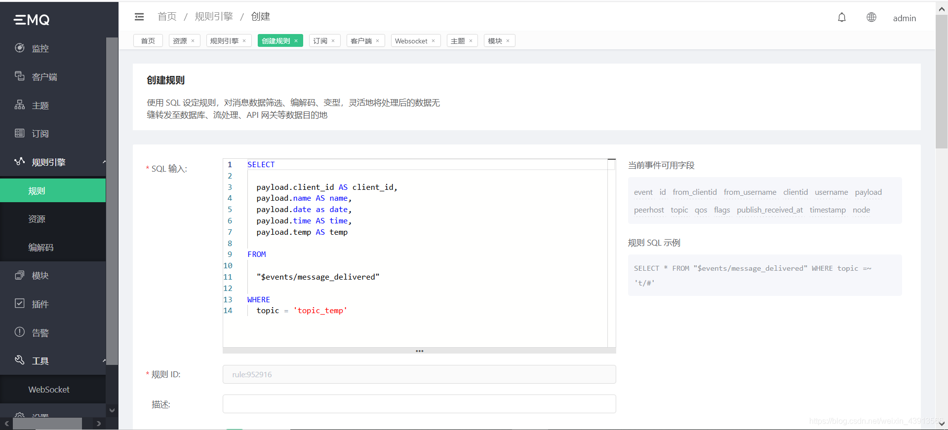948x430 pixels.
Task: Collapse the 工具 submenu arrow
Action: (x=104, y=361)
